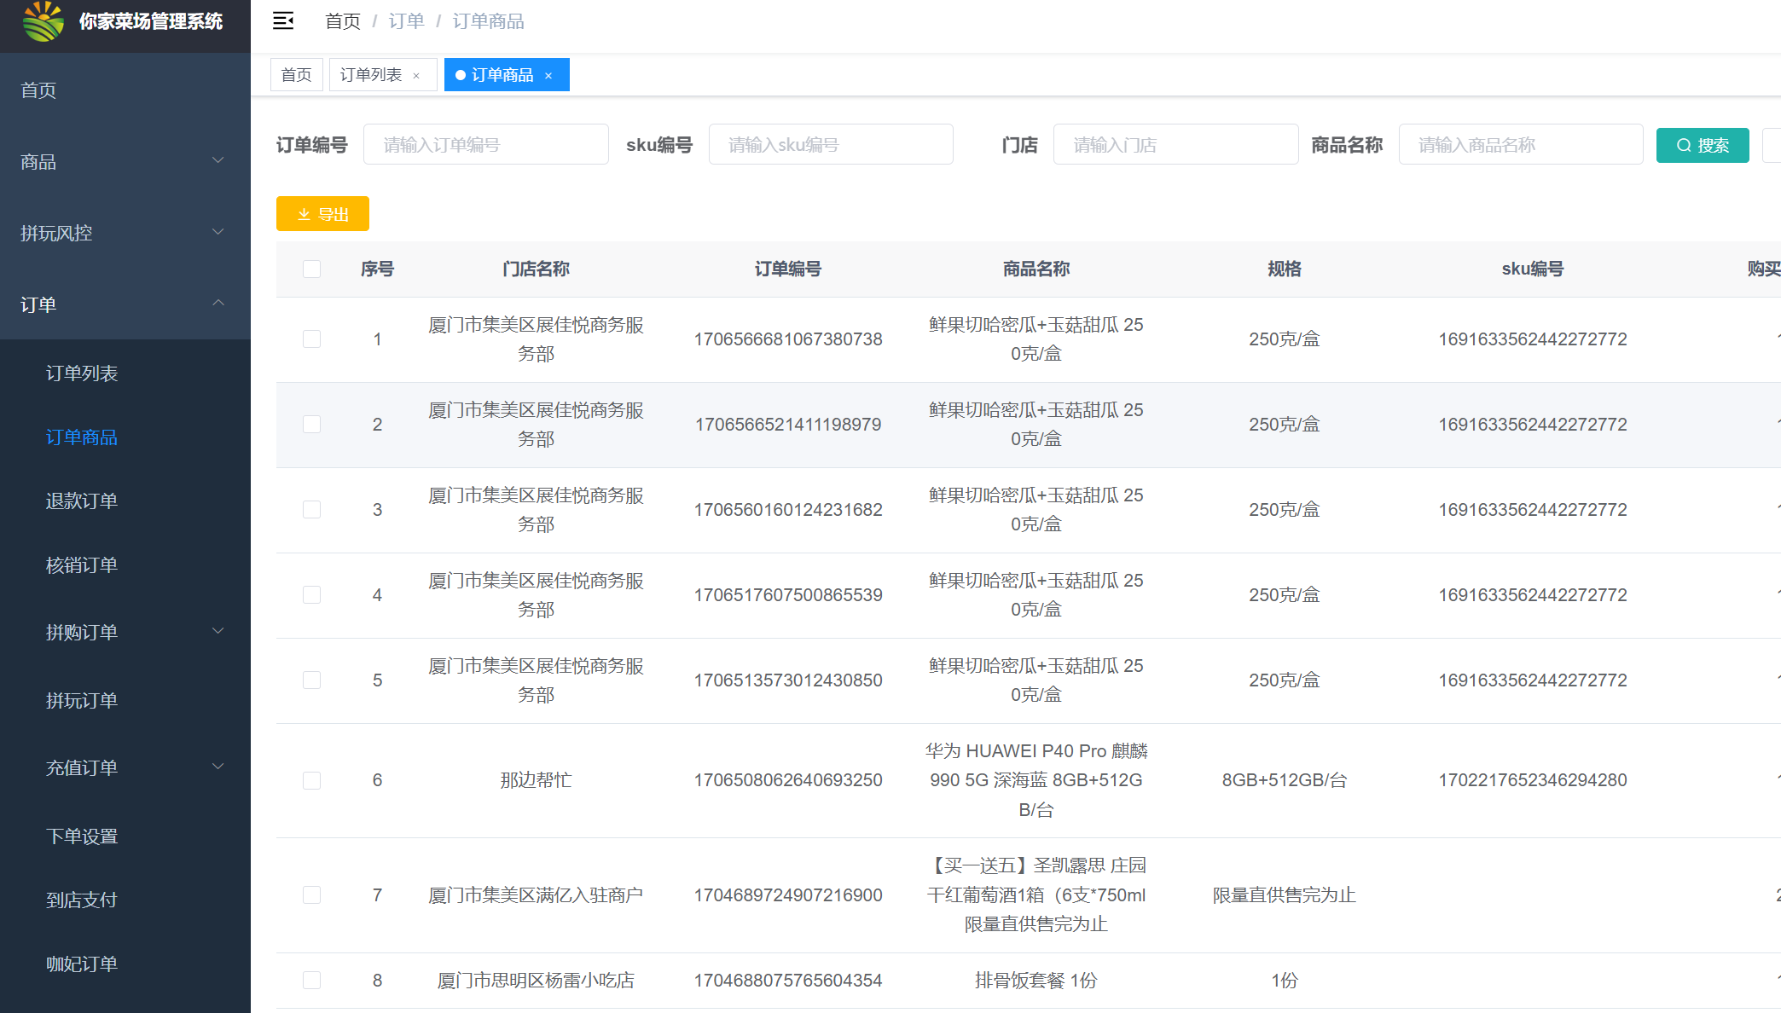Click the 限量直供售完为止 spec cell
This screenshot has width=1781, height=1013.
1285,895
